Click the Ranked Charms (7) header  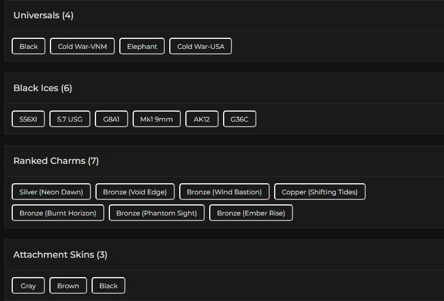(56, 161)
